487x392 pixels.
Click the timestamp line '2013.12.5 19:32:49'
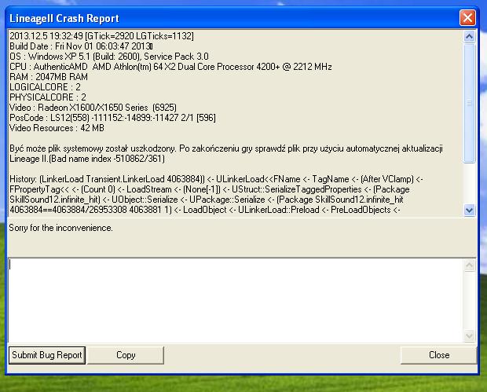coord(101,36)
